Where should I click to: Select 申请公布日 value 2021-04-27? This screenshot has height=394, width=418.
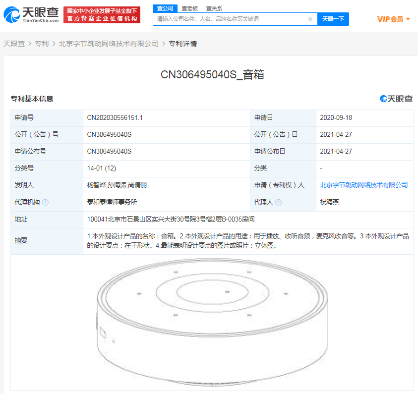(336, 151)
